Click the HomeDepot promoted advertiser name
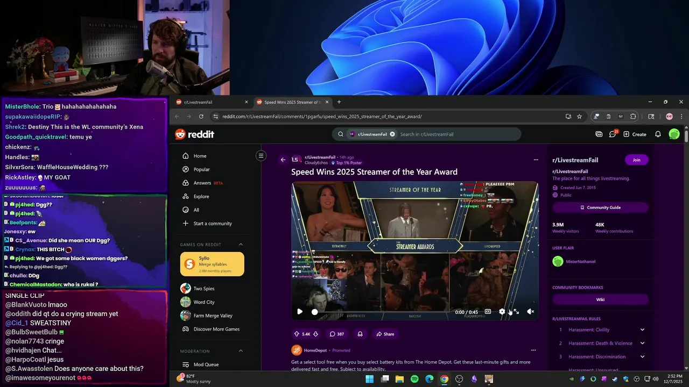 click(315, 350)
